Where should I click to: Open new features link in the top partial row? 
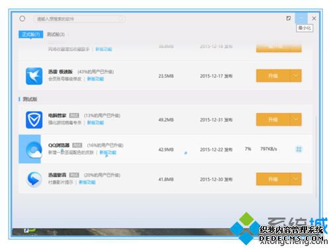point(104,49)
